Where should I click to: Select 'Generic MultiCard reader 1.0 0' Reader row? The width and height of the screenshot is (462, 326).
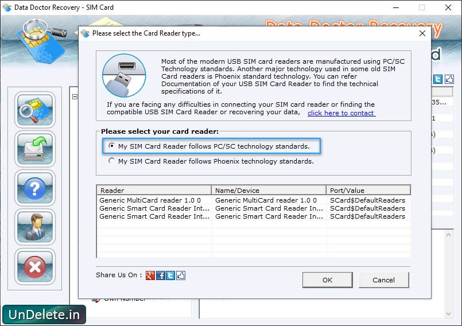[x=150, y=200]
